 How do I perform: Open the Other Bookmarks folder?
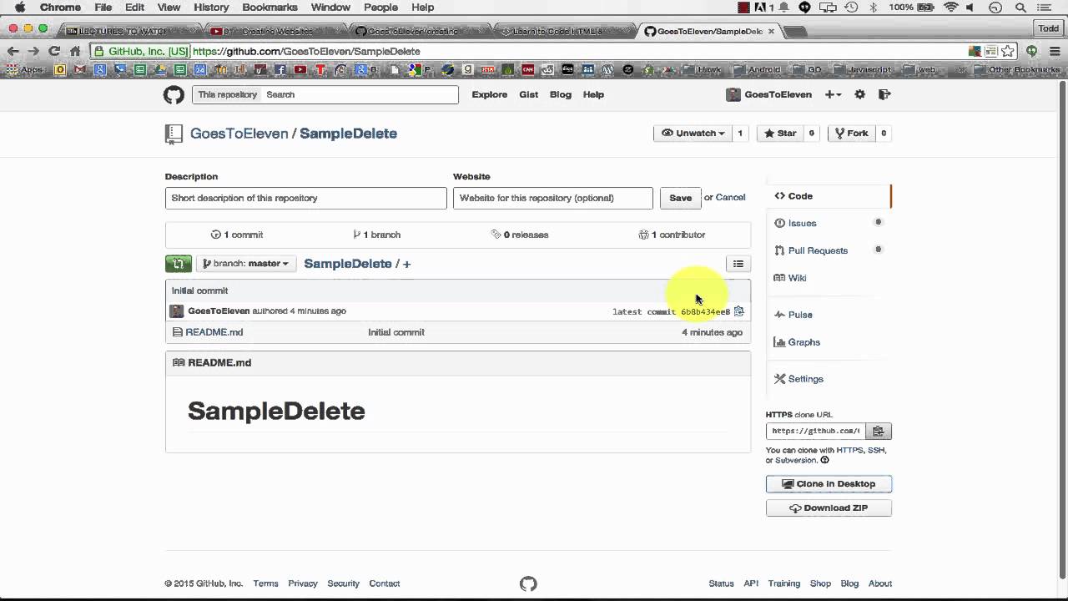pyautogui.click(x=1018, y=70)
